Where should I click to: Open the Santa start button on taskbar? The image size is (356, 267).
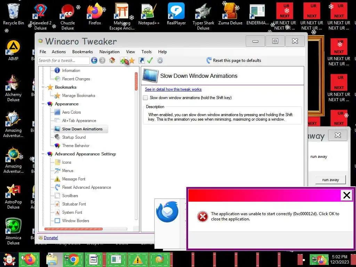(9, 260)
